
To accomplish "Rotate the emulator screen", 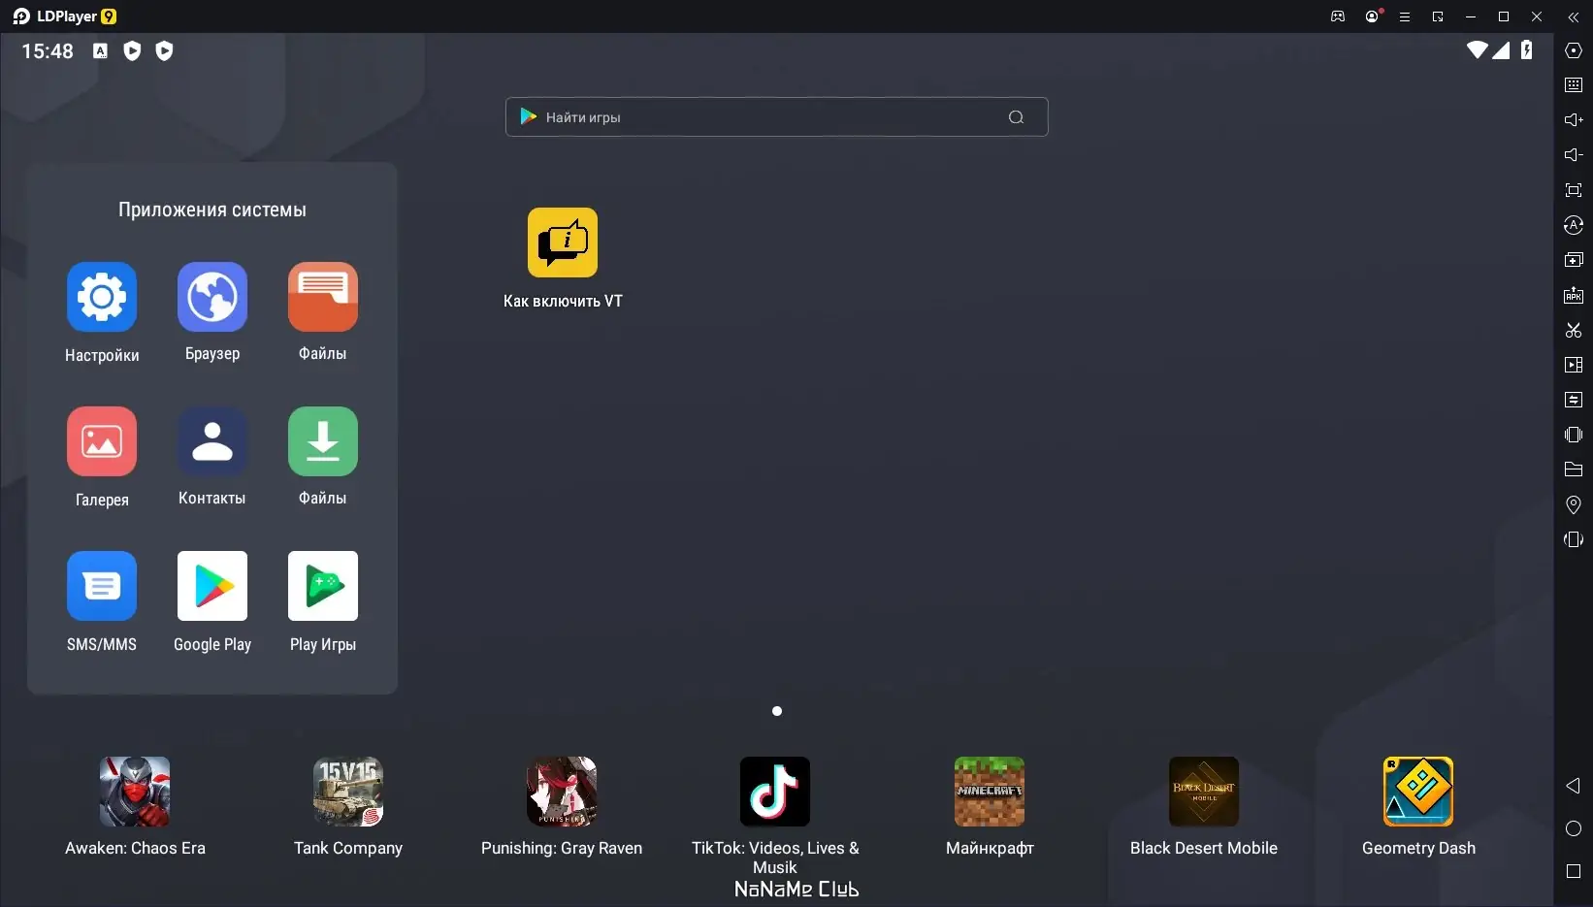I will click(1574, 539).
